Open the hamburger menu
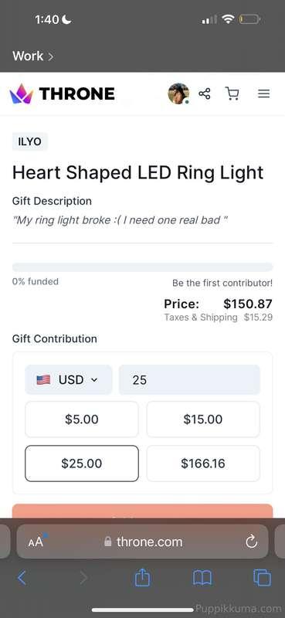This screenshot has height=618, width=285. 263,93
